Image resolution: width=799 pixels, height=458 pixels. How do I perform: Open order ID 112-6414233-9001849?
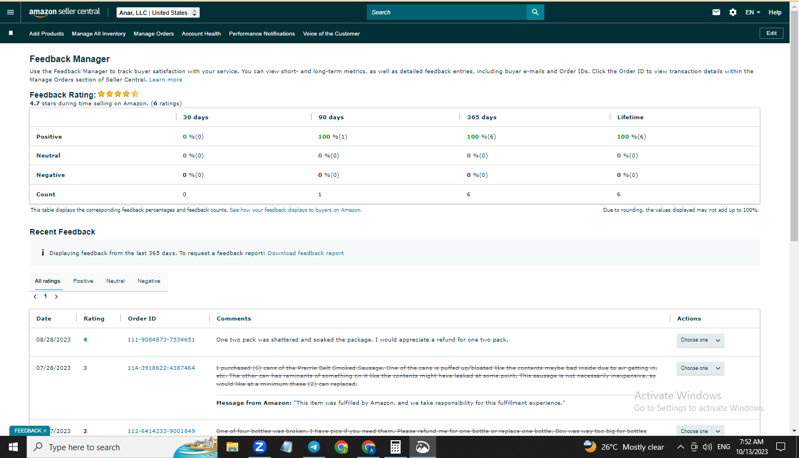(x=161, y=431)
